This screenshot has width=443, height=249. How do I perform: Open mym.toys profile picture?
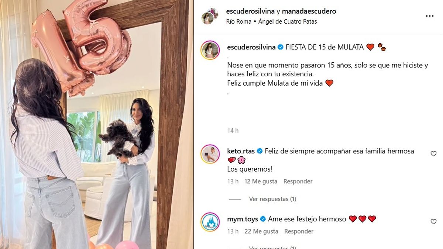click(x=210, y=222)
